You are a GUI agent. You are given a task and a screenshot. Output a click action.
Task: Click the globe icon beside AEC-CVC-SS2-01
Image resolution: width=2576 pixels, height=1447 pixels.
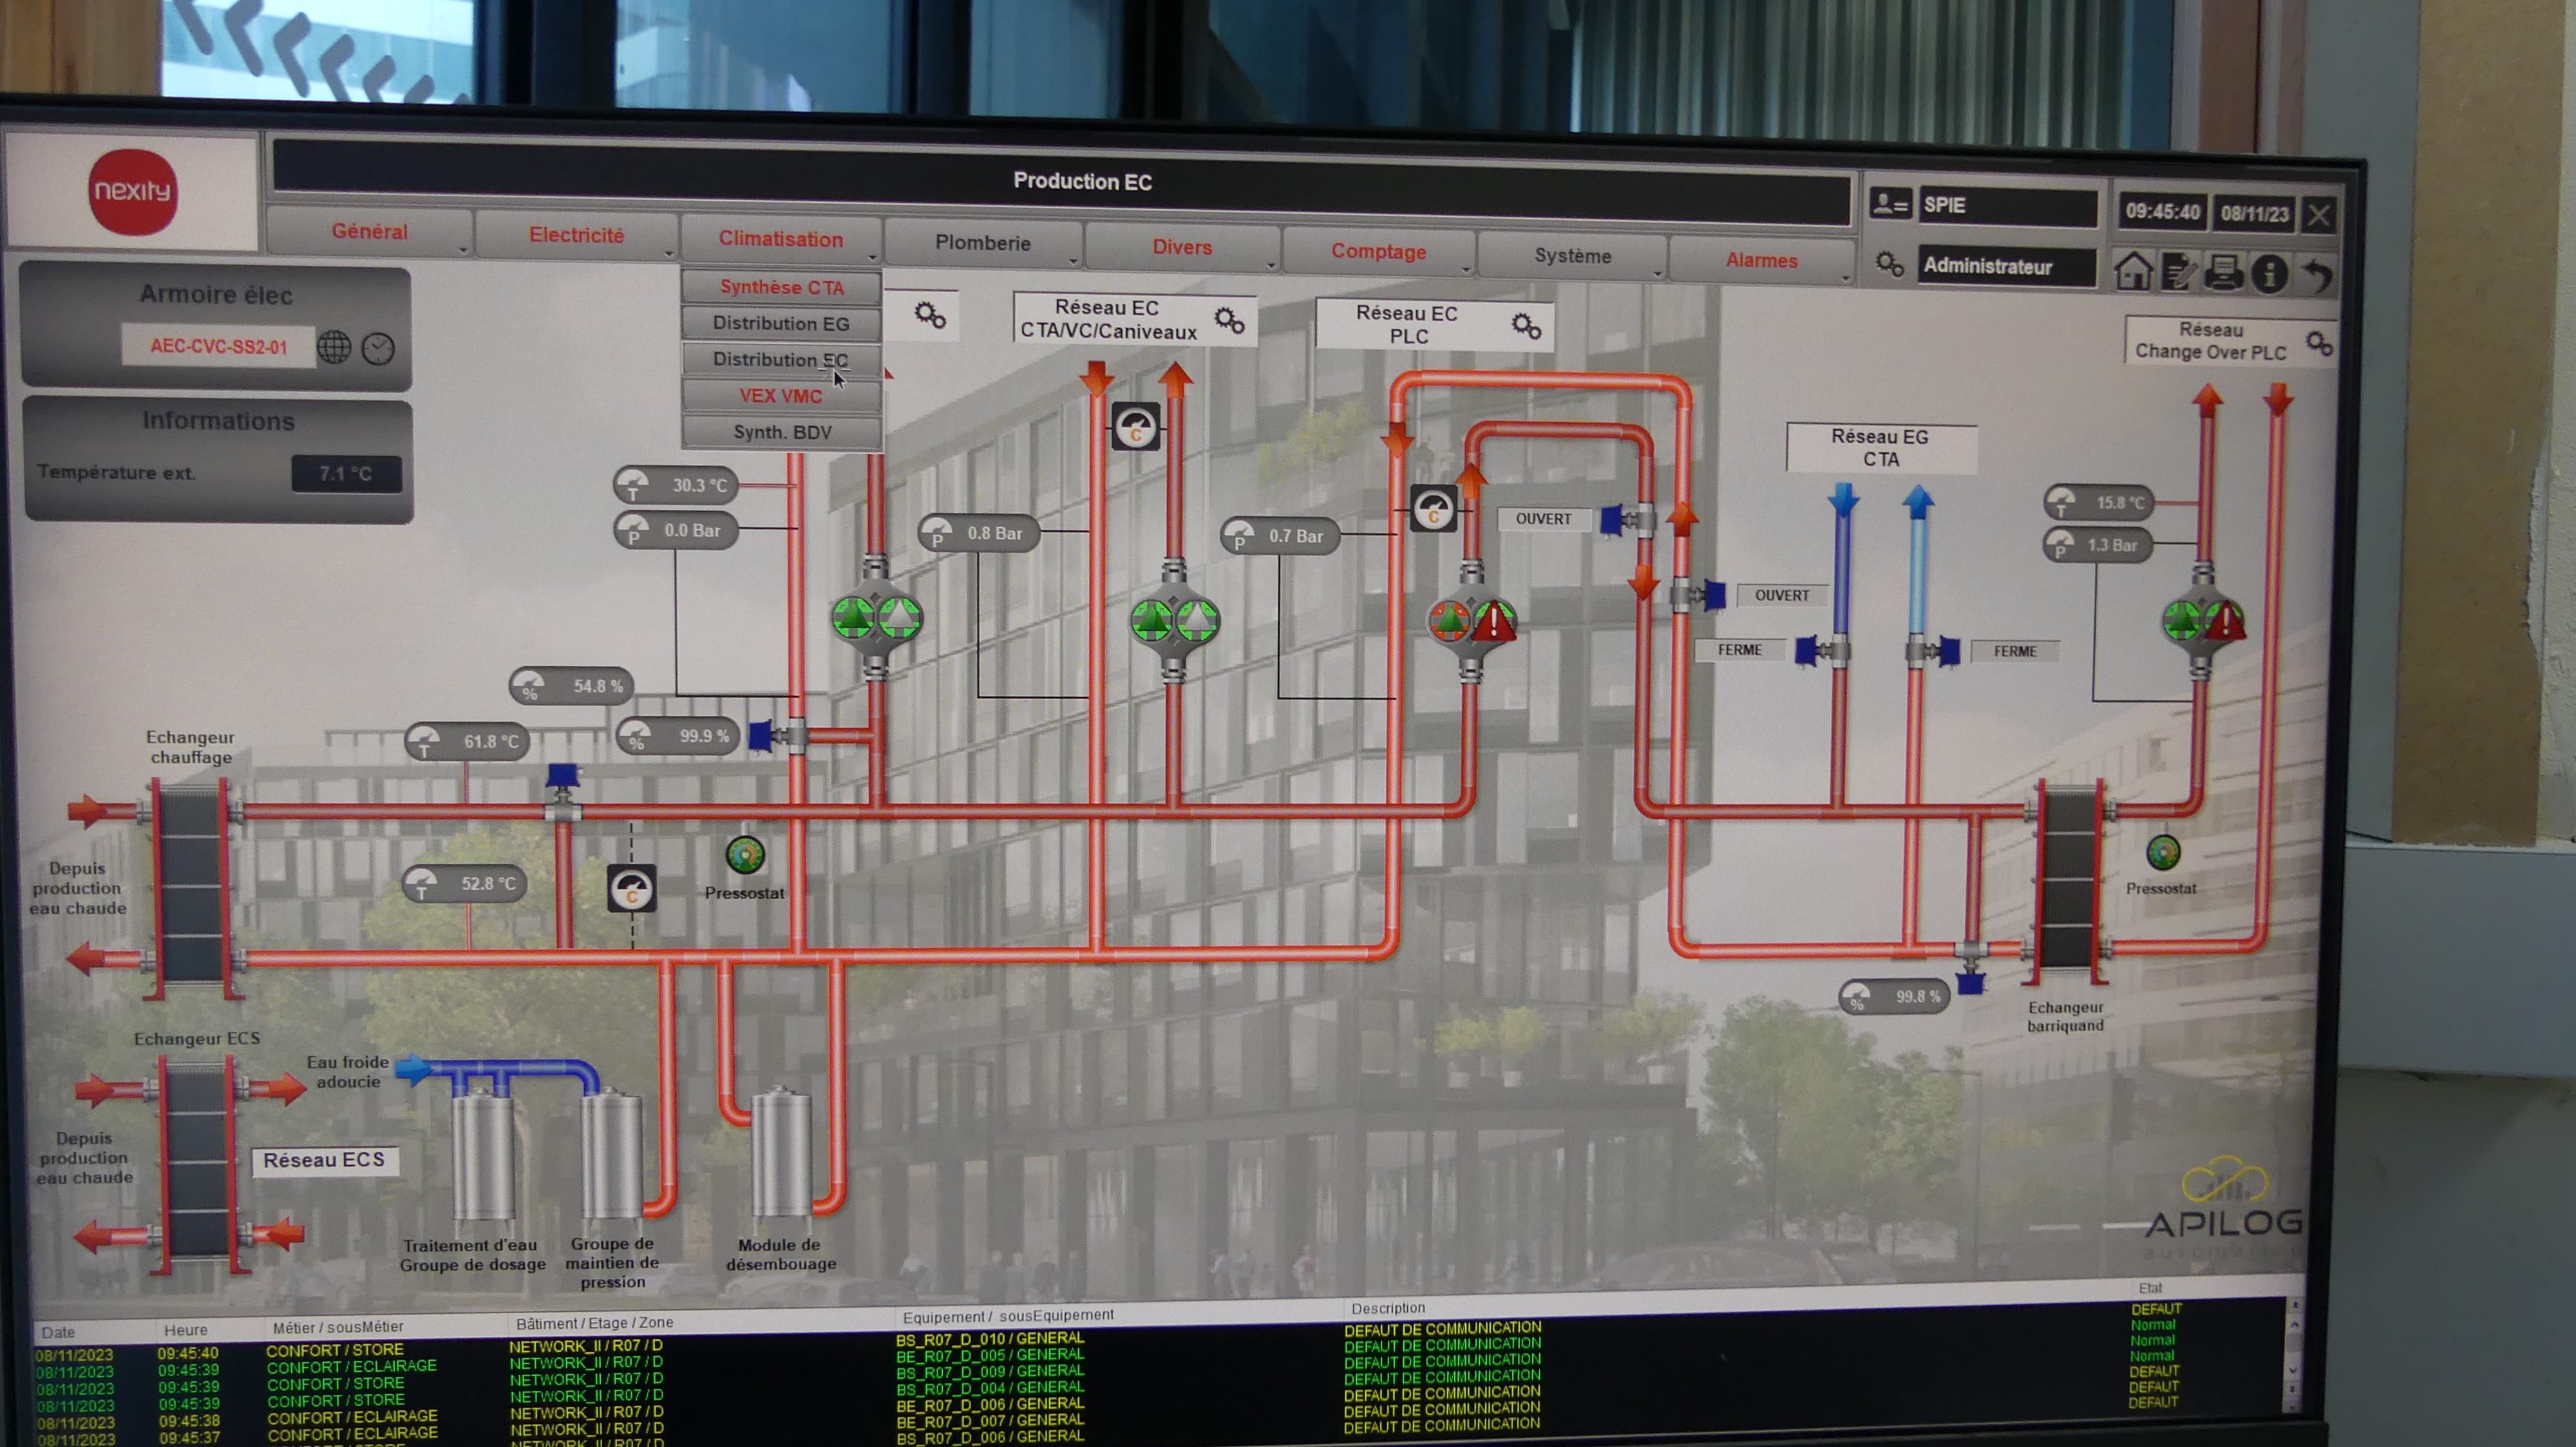[334, 347]
